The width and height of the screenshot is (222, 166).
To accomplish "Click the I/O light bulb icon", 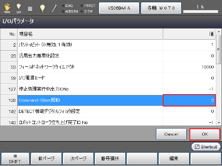I will [x=18, y=8].
